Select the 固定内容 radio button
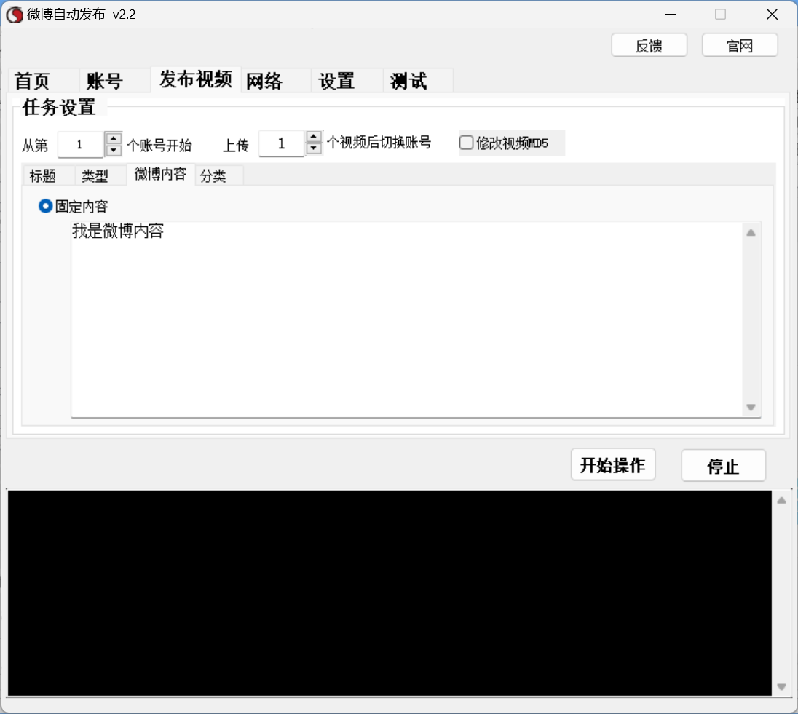Screen dimensions: 798x714 (x=46, y=207)
